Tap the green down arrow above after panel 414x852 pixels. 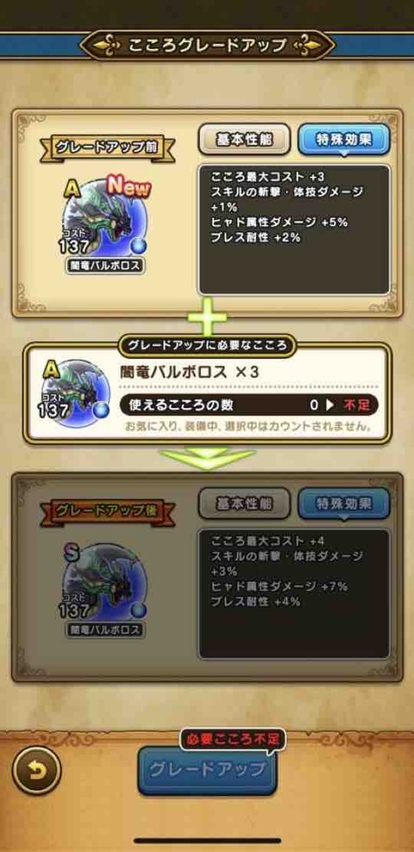coord(207,456)
